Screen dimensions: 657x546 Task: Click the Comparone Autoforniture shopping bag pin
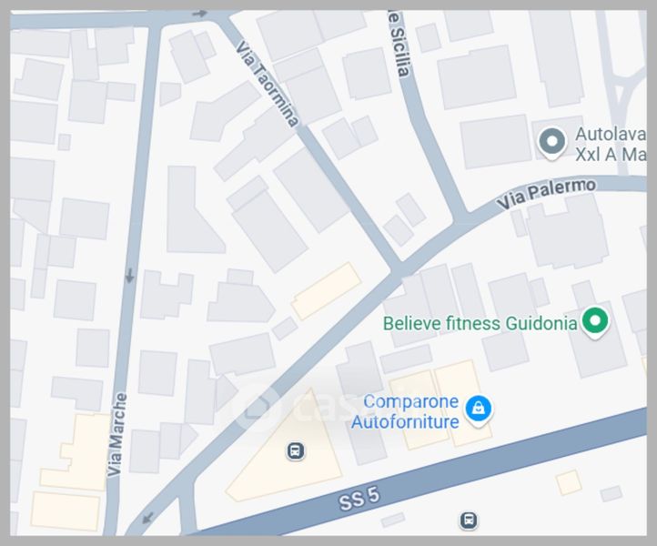pos(478,409)
